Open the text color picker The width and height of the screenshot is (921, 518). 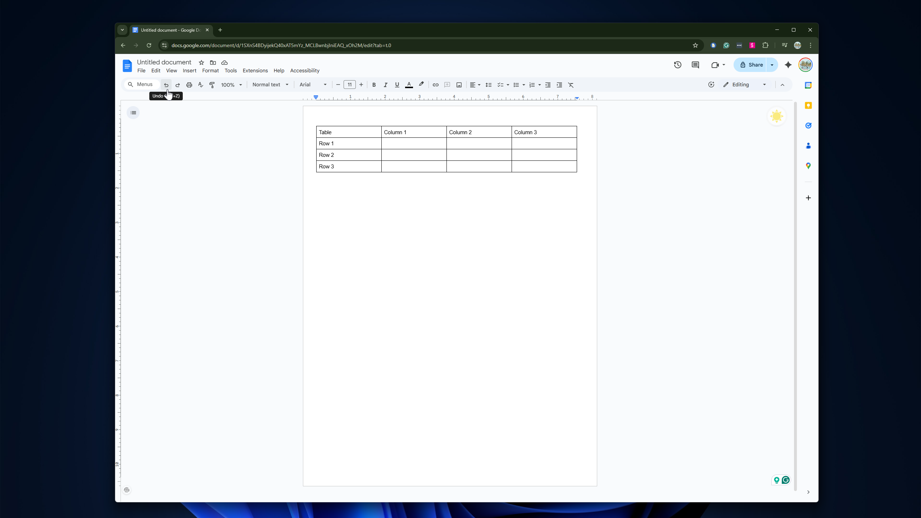tap(409, 85)
